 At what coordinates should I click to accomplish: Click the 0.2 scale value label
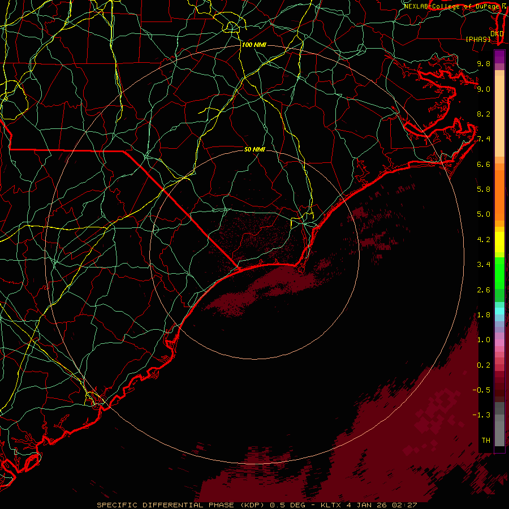(484, 365)
